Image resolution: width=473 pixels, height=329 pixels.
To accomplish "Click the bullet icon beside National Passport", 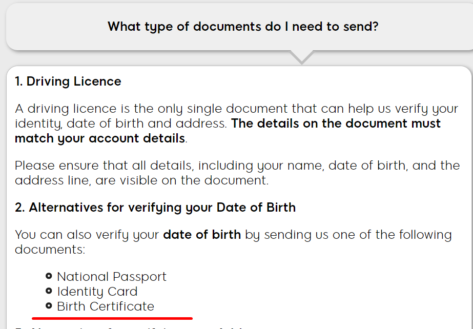I will 49,276.
